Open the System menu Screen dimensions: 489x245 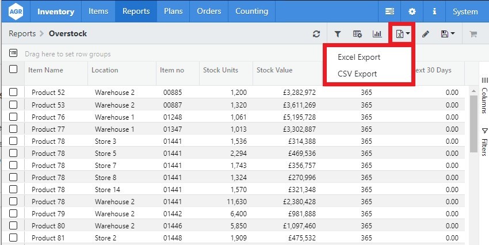pos(465,12)
